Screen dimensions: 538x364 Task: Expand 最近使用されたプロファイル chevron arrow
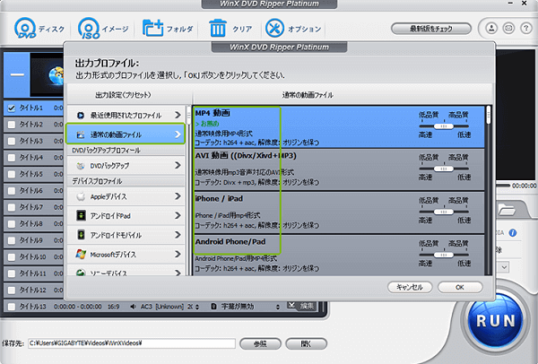tap(178, 115)
